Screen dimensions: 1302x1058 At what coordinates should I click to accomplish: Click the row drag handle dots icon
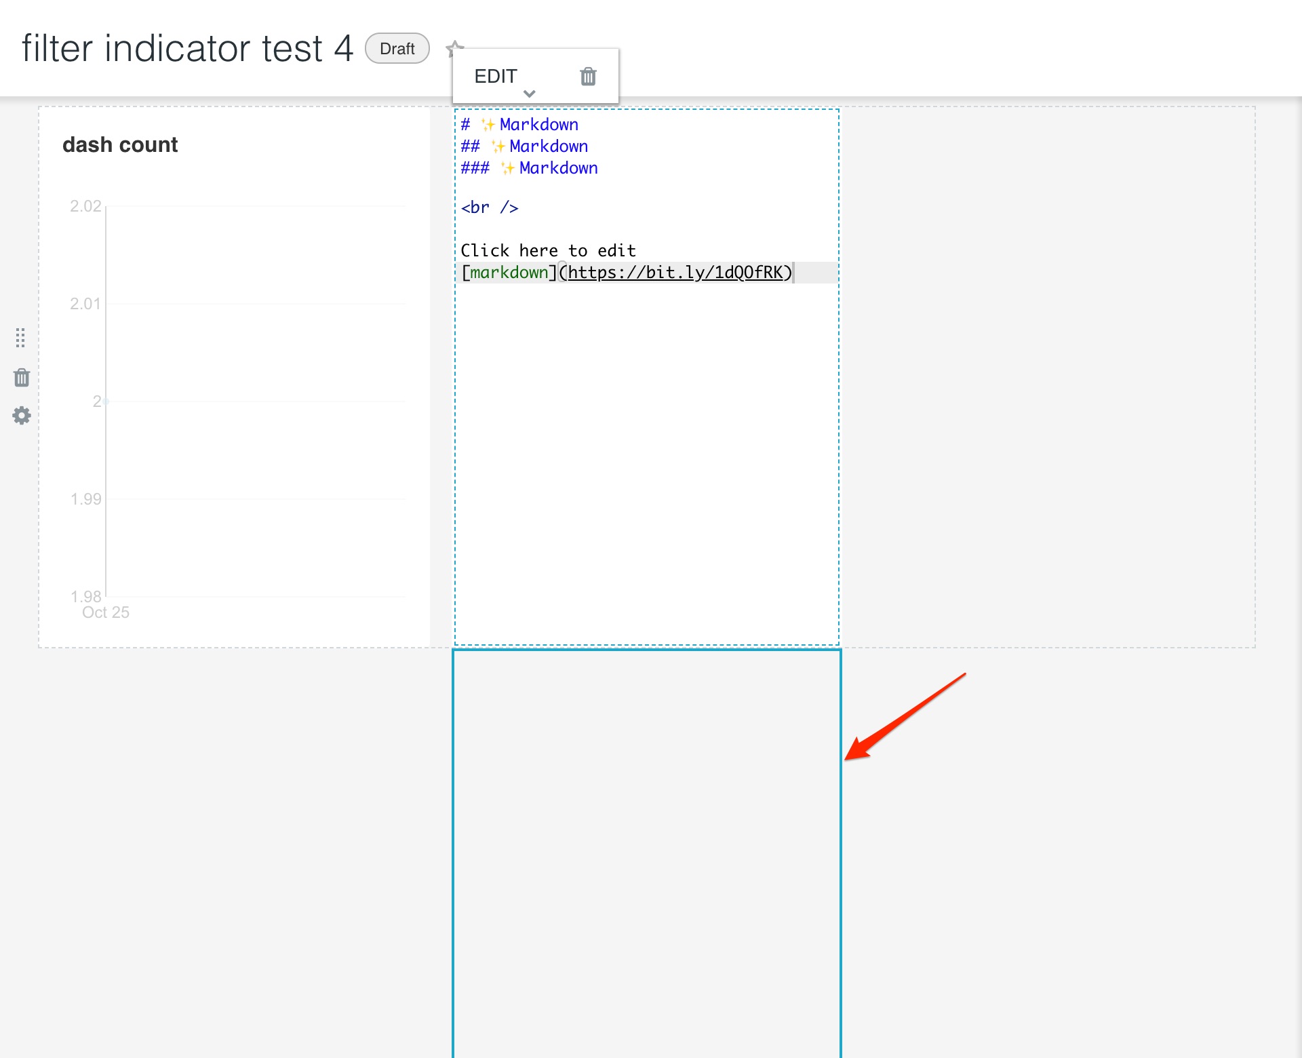click(x=20, y=337)
